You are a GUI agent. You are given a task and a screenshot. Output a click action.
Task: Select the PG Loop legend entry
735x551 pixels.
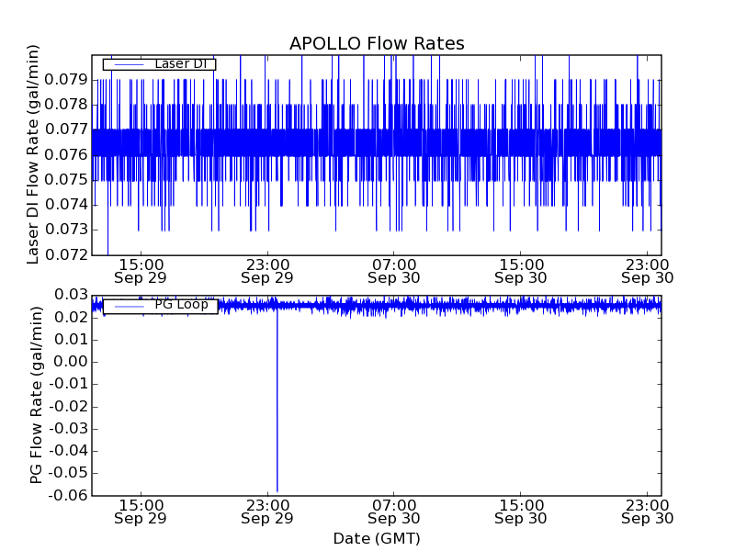(x=180, y=305)
